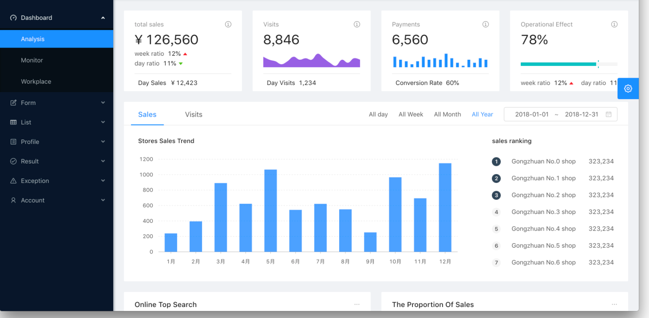649x318 pixels.
Task: Open the info icon on Visits card
Action: pos(357,24)
